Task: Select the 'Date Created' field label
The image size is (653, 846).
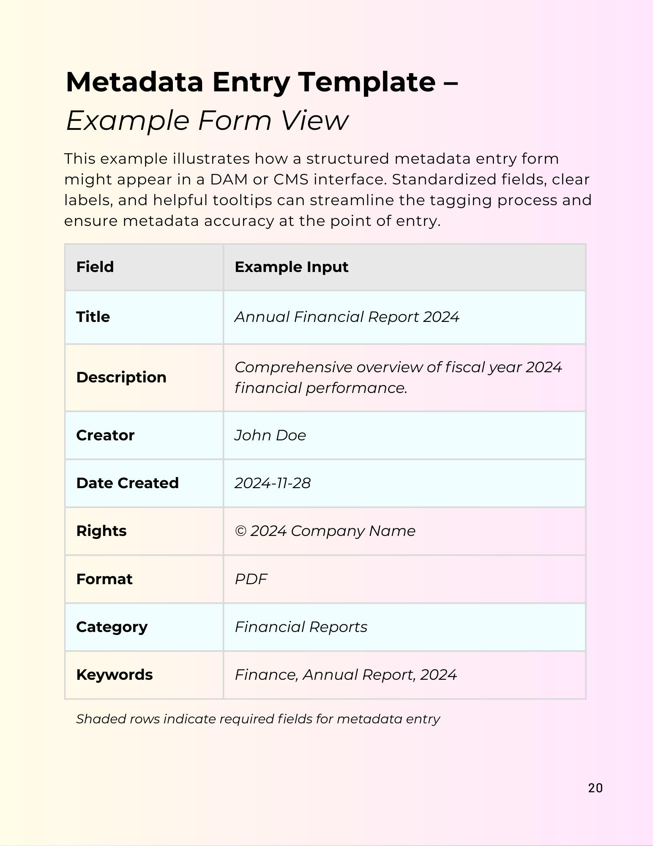Action: point(127,483)
